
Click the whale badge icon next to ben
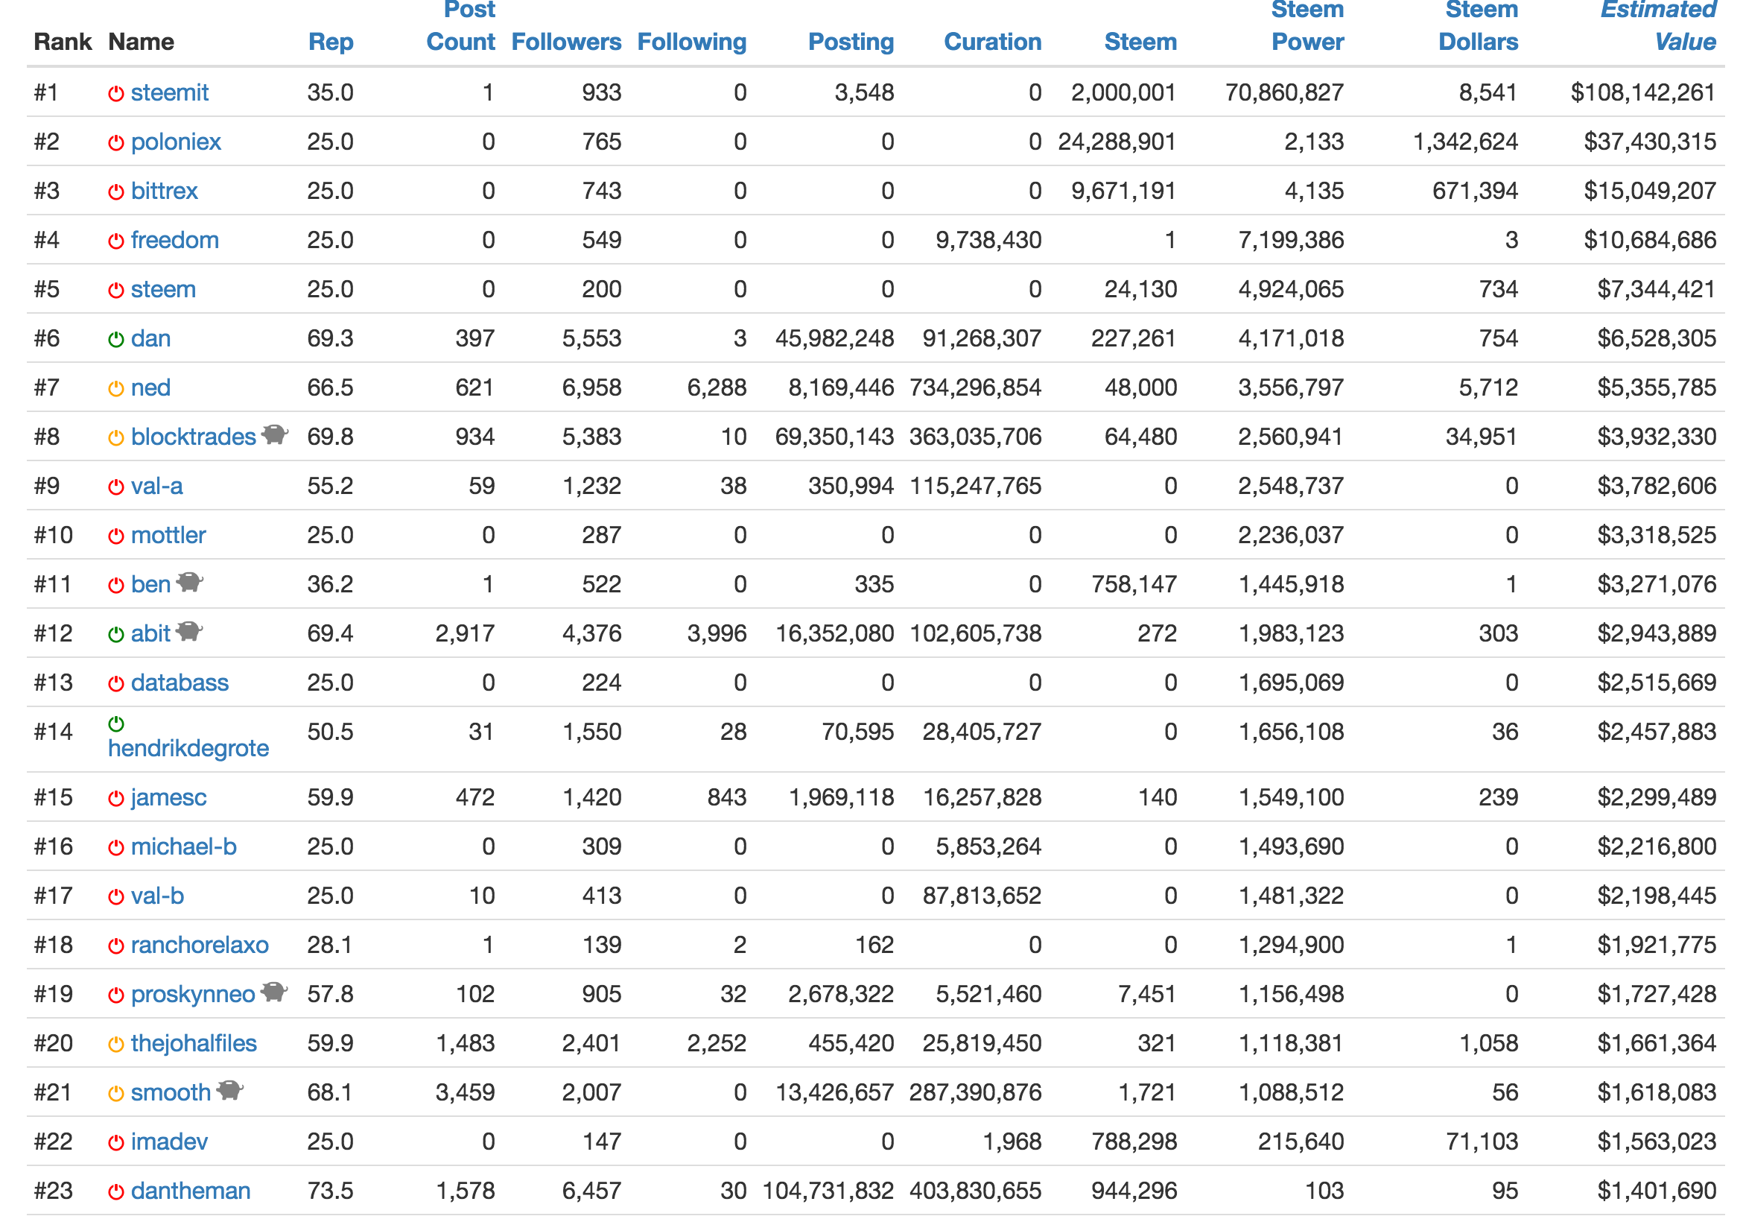click(x=190, y=582)
